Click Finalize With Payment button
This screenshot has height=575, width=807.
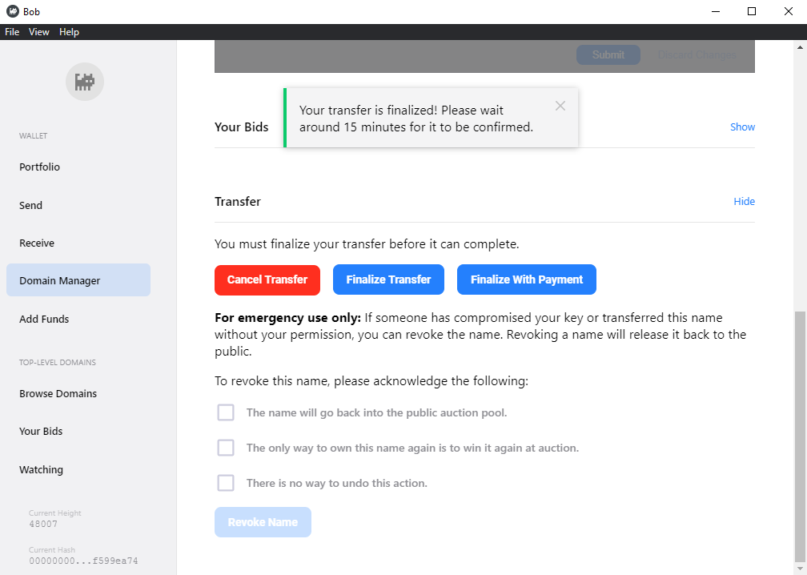527,279
